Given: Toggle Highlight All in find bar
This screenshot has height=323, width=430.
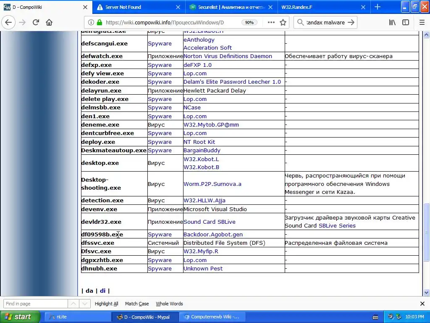Looking at the screenshot, I should click(106, 304).
